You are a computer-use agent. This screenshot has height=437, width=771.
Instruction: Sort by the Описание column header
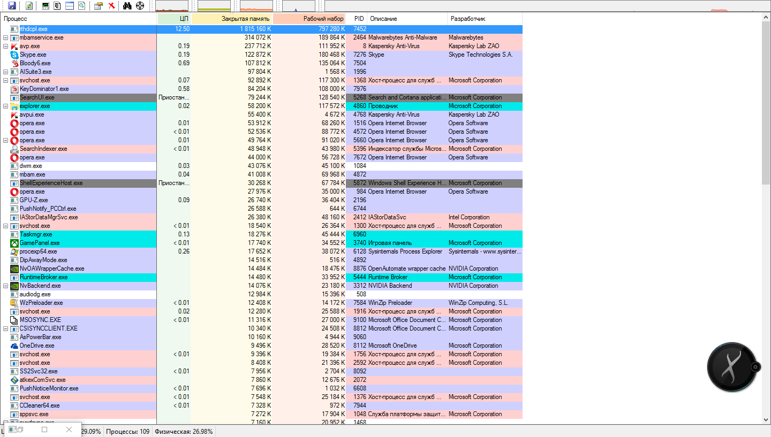tap(407, 19)
